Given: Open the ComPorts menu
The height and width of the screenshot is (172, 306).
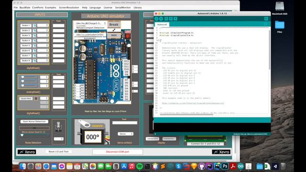Looking at the screenshot, I should point(38,8).
